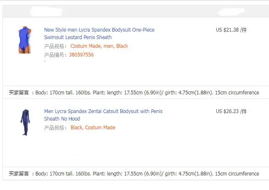Click the /件 unit beside $21.38
The image size is (269, 190).
tap(243, 30)
